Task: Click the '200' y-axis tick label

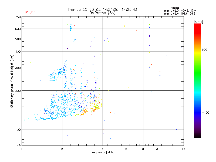Action: click(18, 91)
